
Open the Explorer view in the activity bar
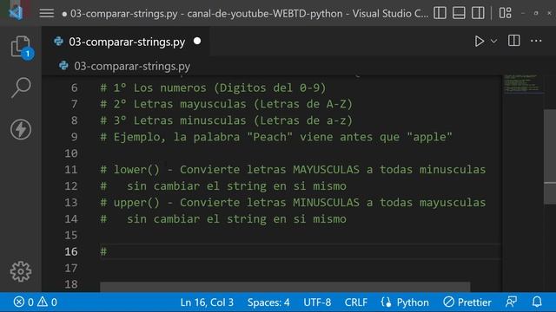(x=21, y=47)
